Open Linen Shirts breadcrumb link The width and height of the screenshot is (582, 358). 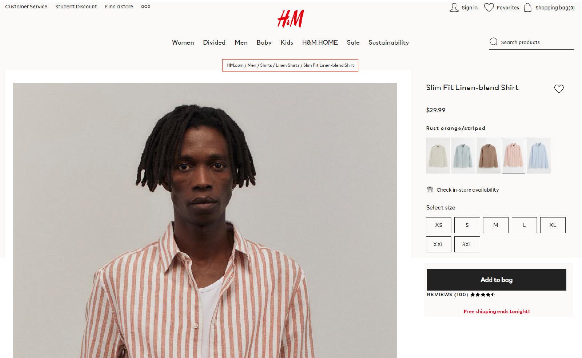coord(287,65)
